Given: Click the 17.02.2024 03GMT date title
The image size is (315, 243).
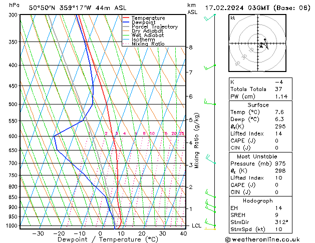Looking at the screenshot, I should (237, 8).
